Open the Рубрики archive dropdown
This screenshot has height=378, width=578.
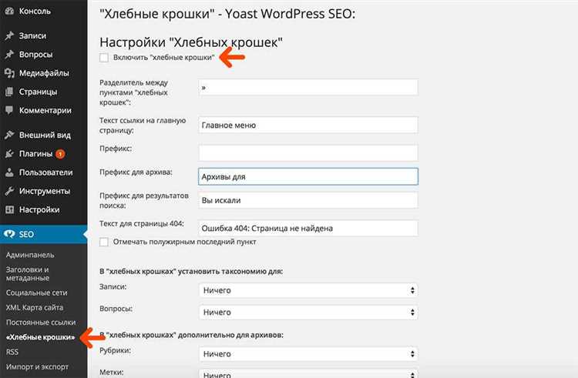pos(308,354)
